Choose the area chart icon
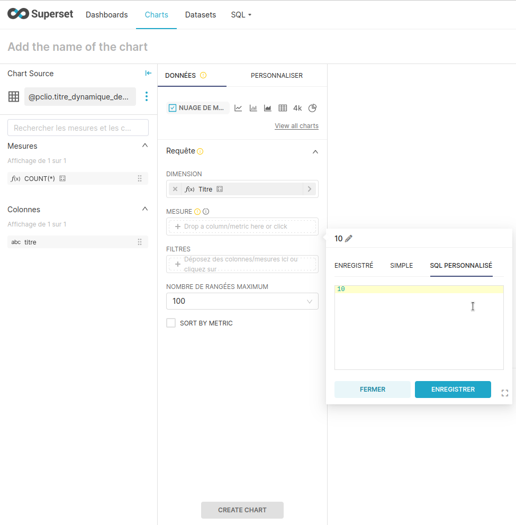 [268, 108]
